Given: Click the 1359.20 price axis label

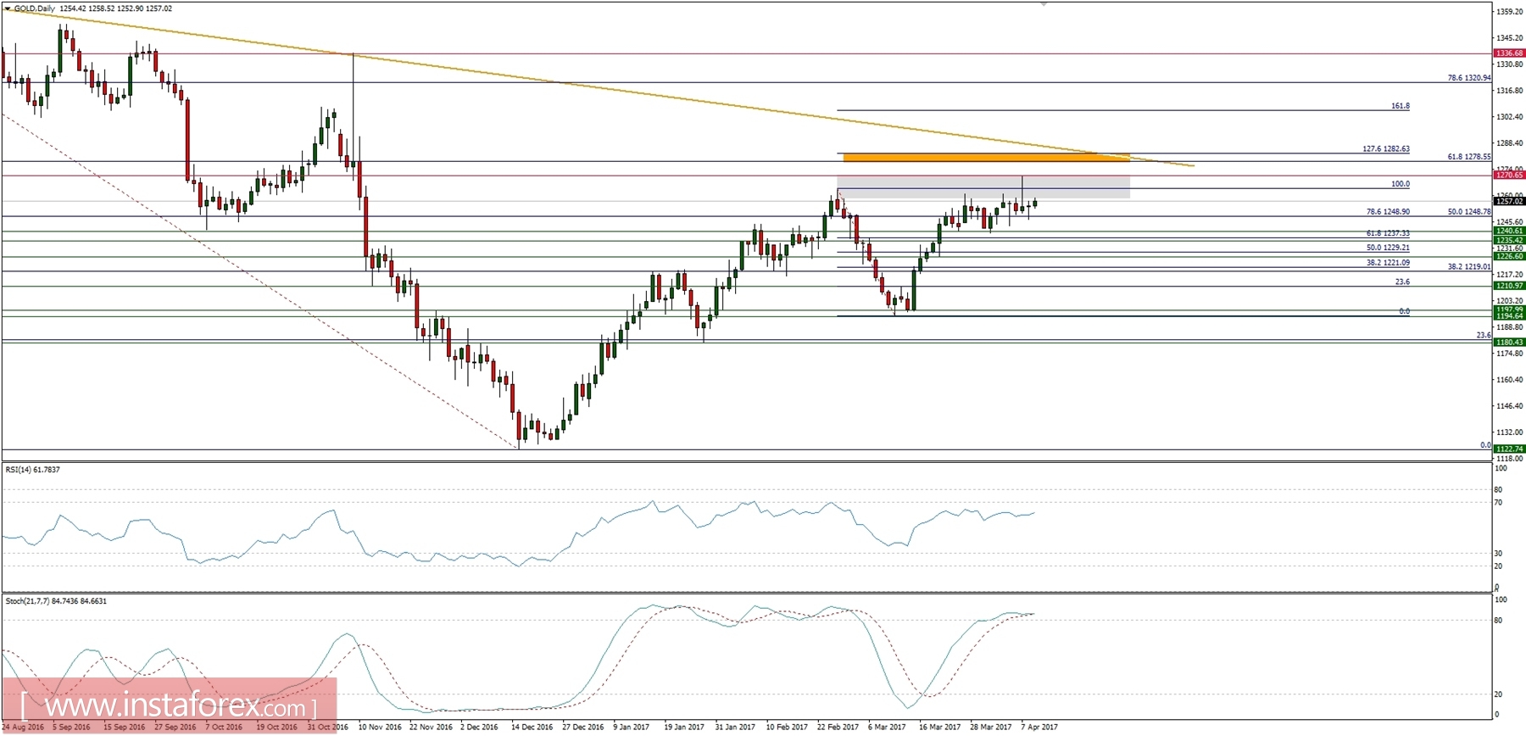Looking at the screenshot, I should click(x=1511, y=12).
